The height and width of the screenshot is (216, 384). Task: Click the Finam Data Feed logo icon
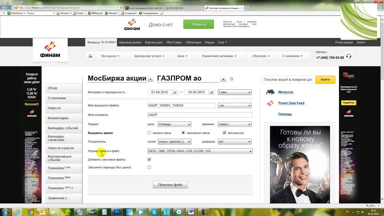(x=270, y=103)
